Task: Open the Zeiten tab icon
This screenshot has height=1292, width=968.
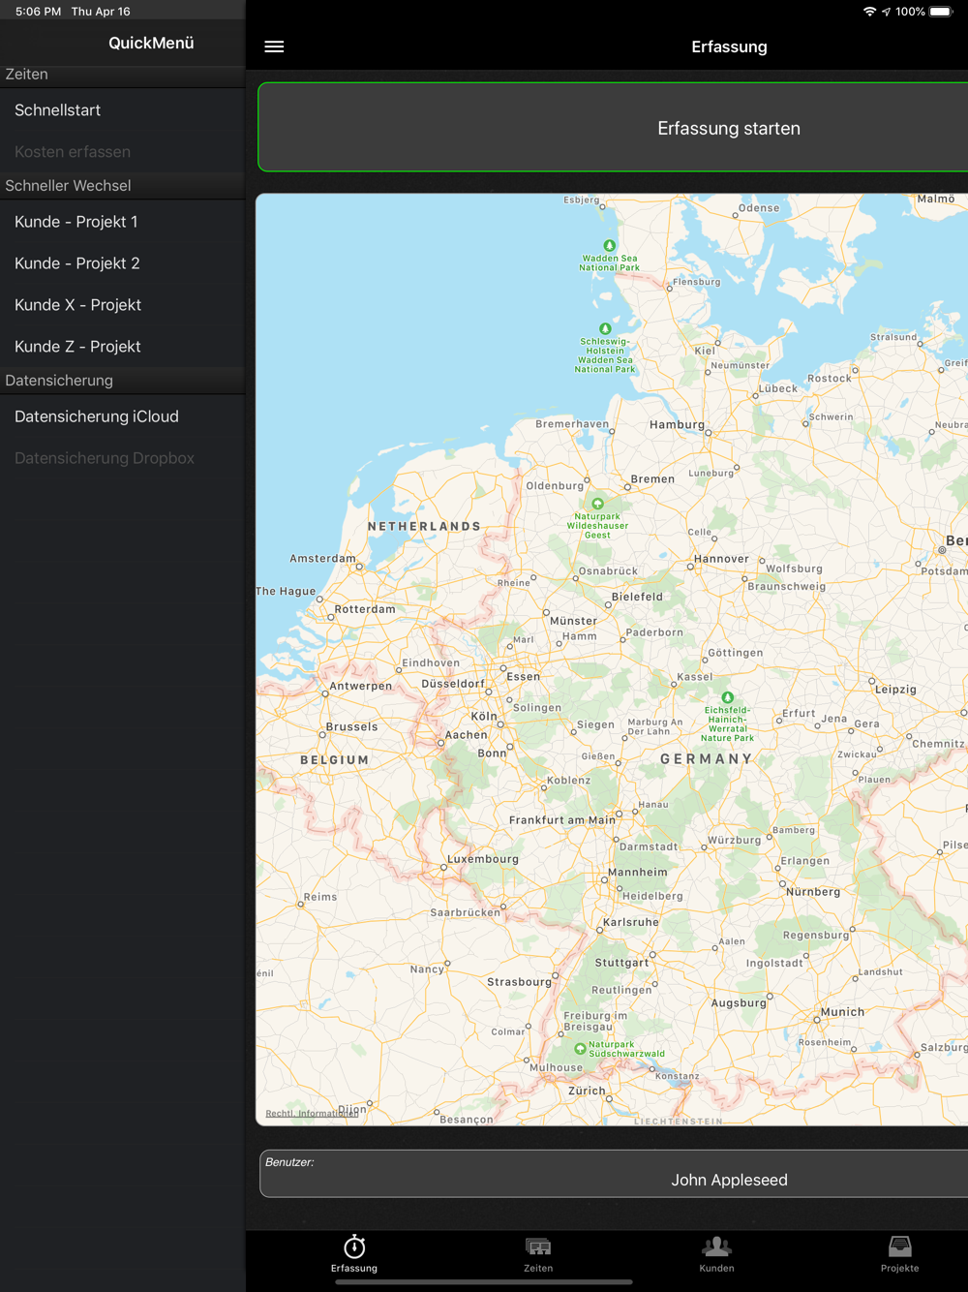Action: (x=538, y=1246)
